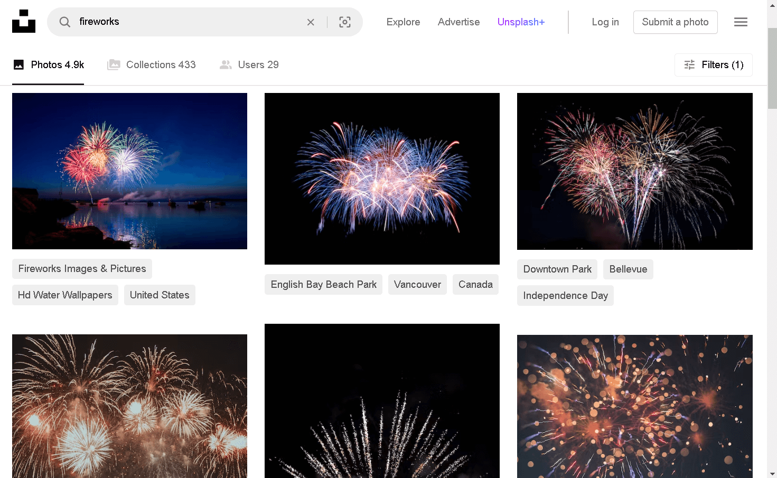Click the Photos tab's image icon
Screen dimensions: 777x478
point(19,64)
